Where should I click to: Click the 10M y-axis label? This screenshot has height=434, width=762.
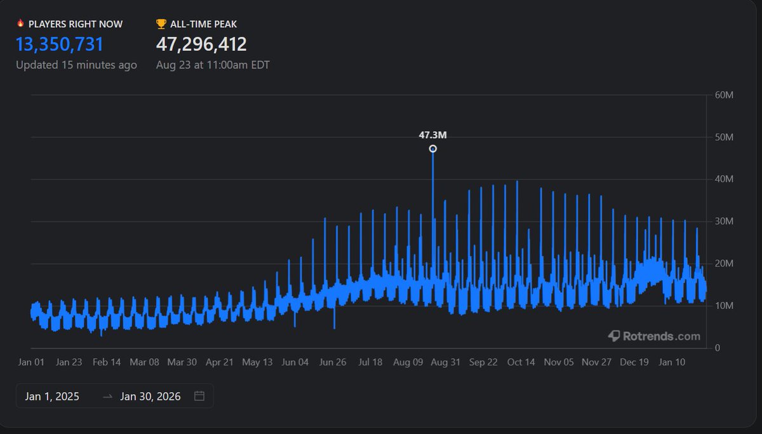coord(725,306)
